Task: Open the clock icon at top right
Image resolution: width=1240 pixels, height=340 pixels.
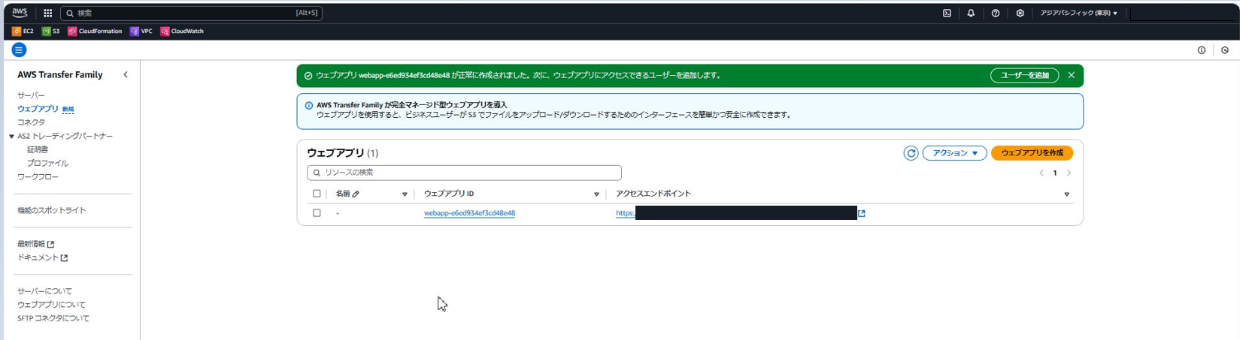Action: click(x=1225, y=50)
